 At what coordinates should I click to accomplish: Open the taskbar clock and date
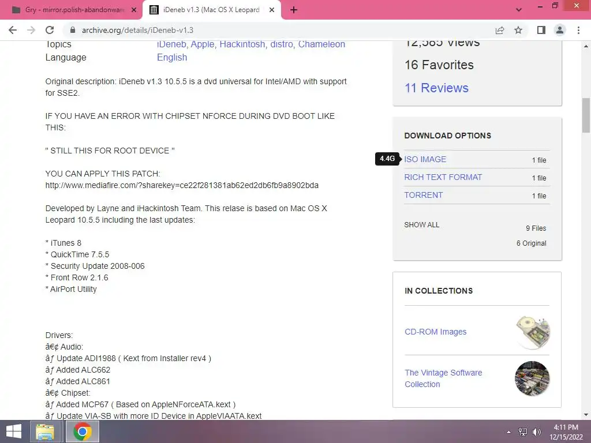(x=566, y=432)
